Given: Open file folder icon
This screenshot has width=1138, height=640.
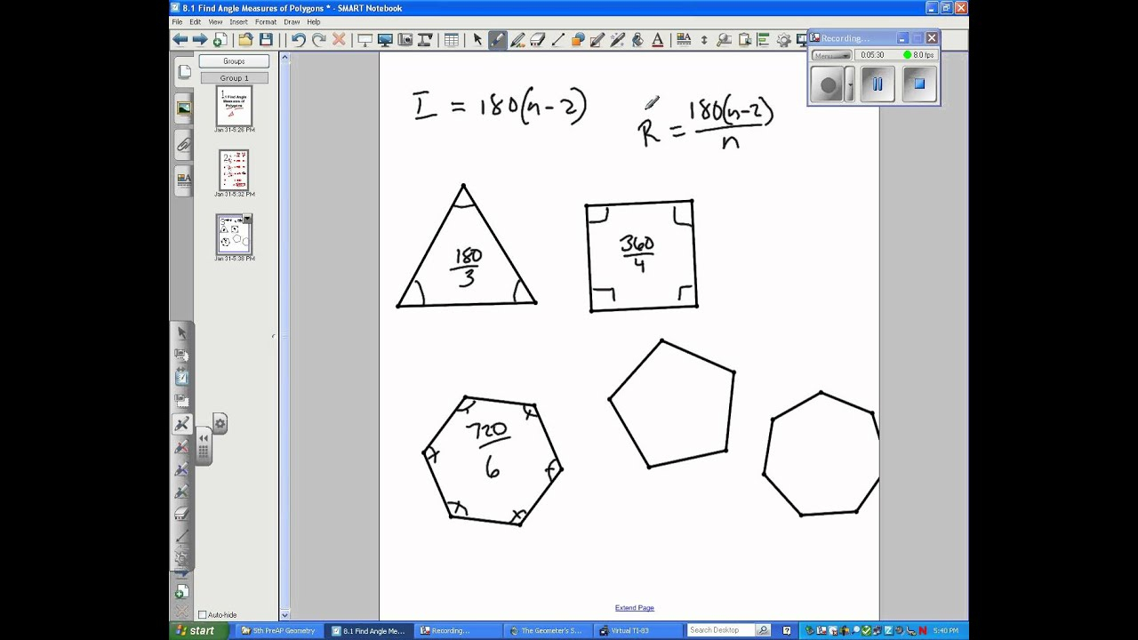Looking at the screenshot, I should tap(244, 40).
